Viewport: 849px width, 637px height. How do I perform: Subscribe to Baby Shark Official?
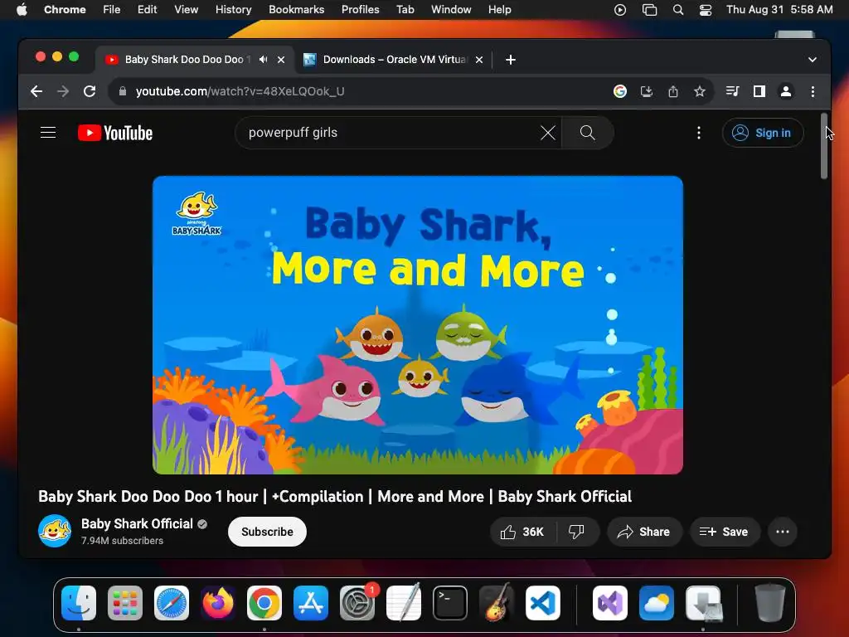point(267,532)
